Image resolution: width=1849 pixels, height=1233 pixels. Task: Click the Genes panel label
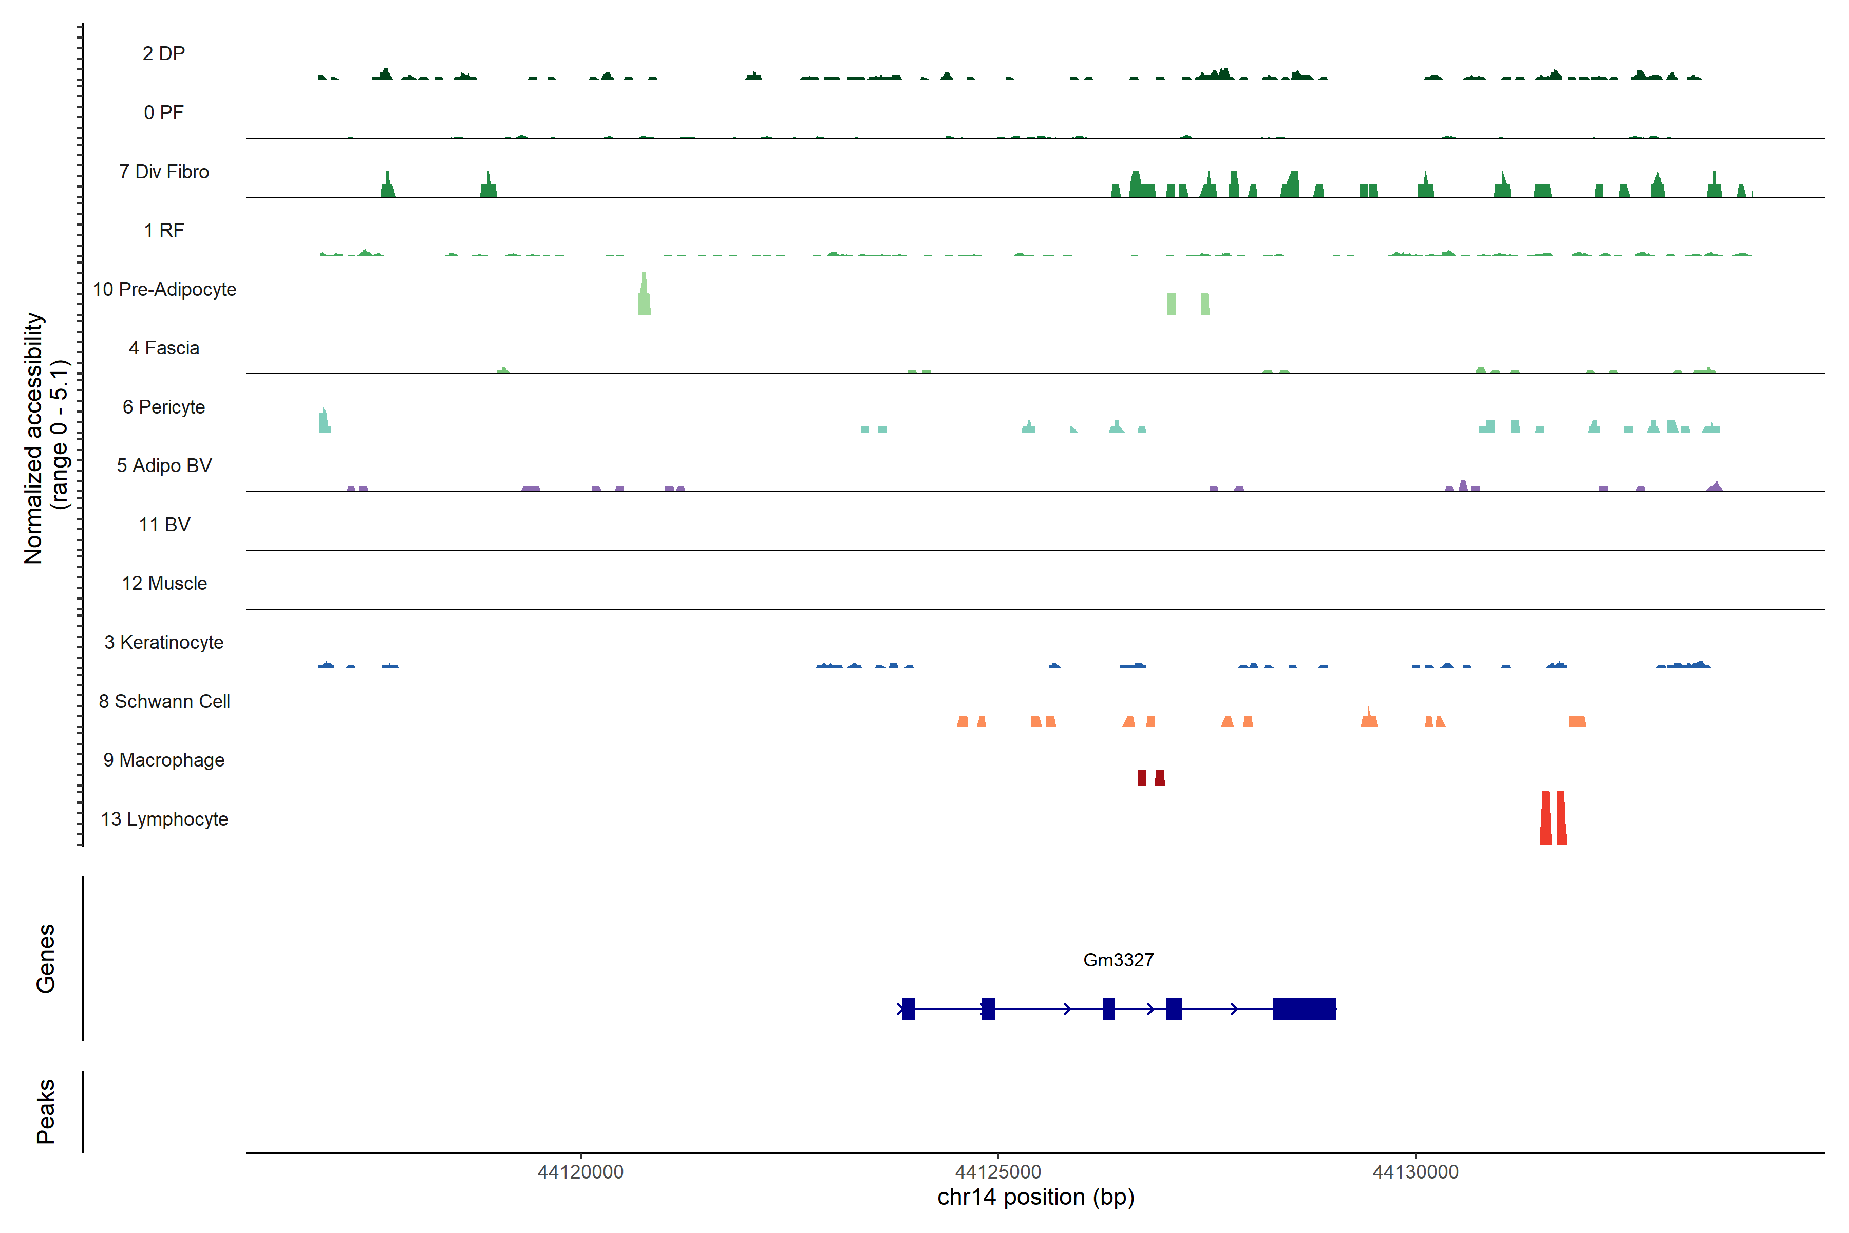[x=46, y=958]
